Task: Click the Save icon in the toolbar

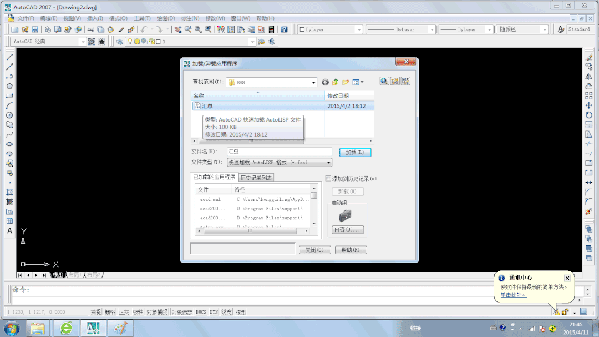Action: click(35, 29)
